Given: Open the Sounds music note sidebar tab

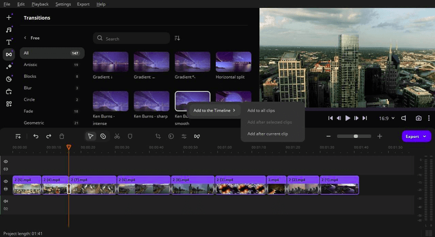Looking at the screenshot, I should point(9,30).
